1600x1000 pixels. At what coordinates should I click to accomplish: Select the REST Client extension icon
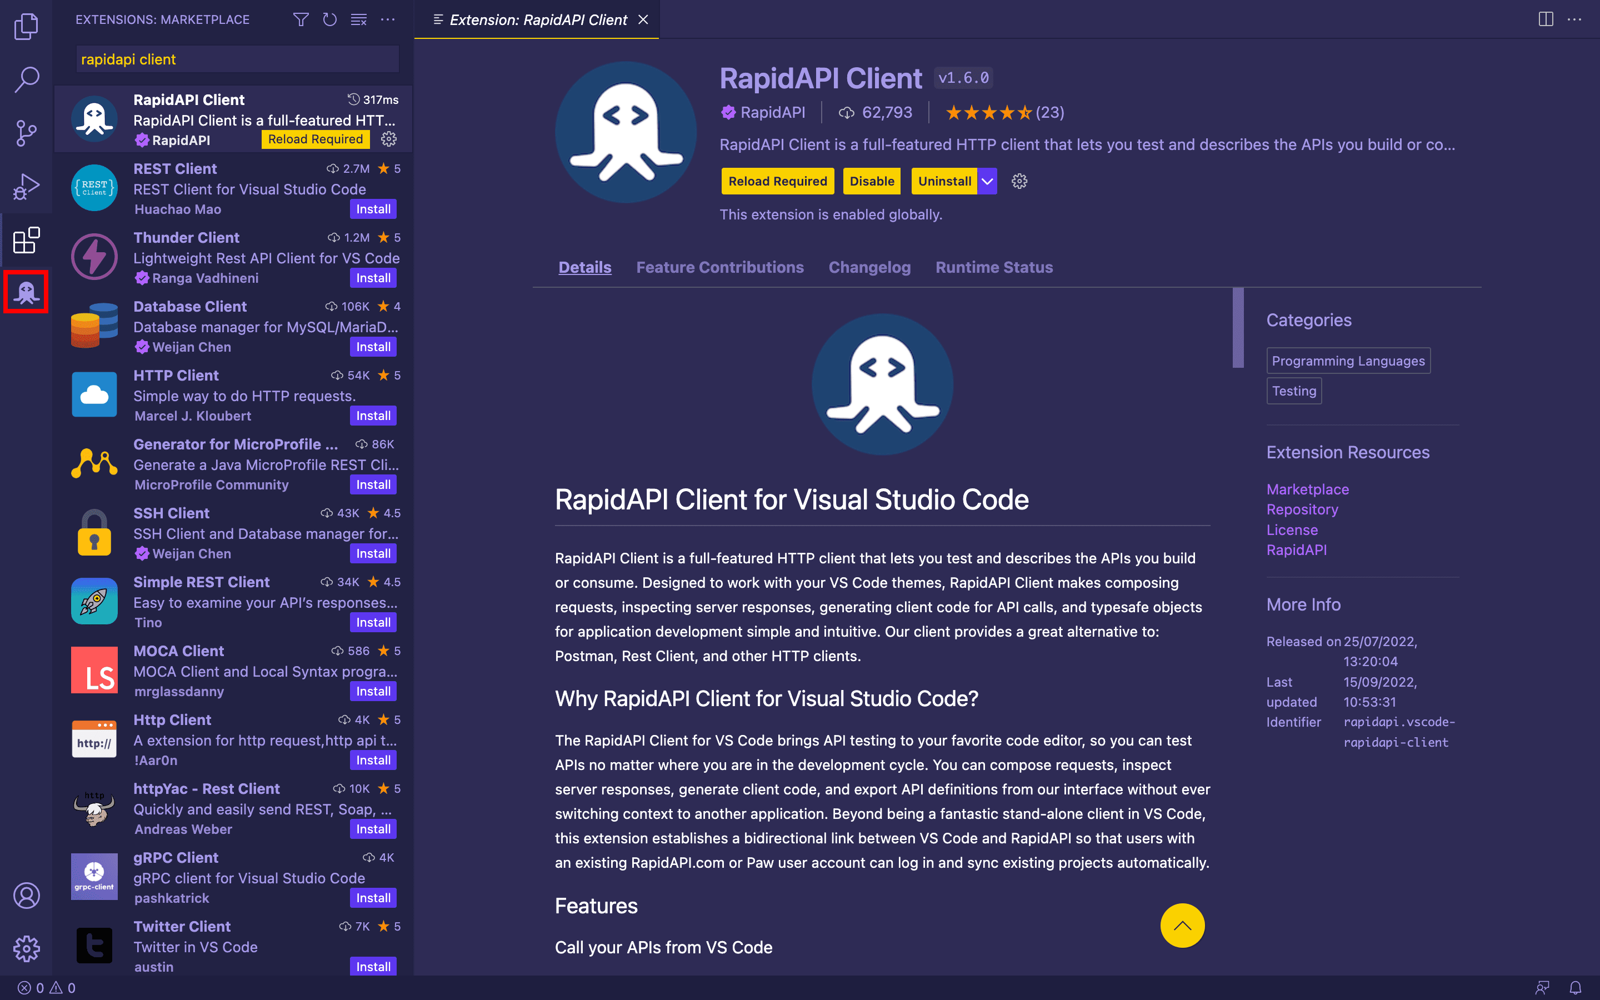pyautogui.click(x=94, y=188)
